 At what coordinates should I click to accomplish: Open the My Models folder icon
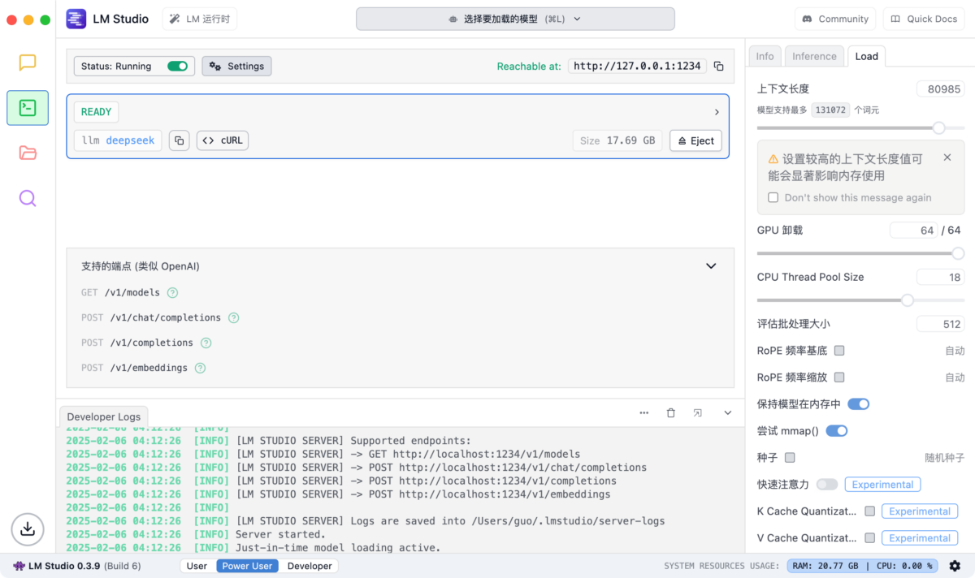tap(28, 153)
